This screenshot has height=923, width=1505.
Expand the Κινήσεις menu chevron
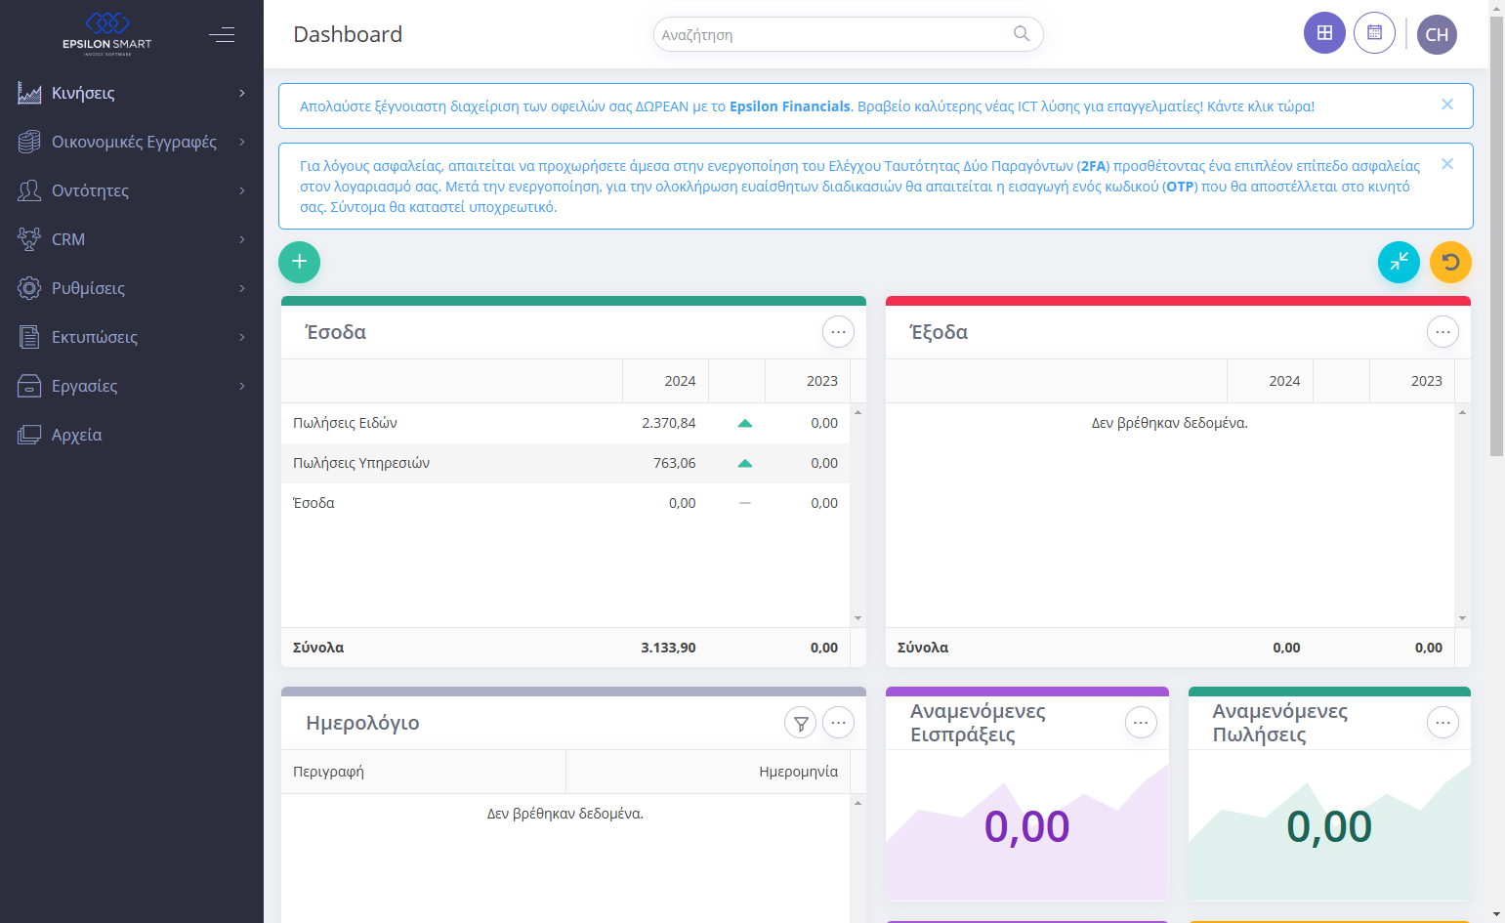(x=242, y=93)
